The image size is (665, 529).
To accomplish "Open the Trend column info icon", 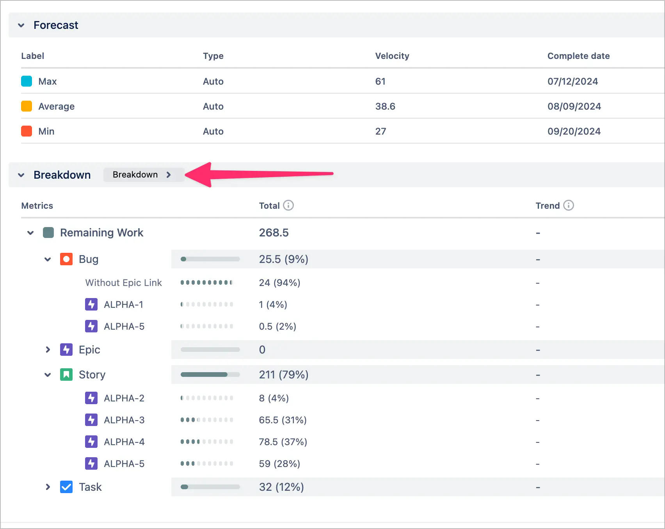I will (569, 205).
